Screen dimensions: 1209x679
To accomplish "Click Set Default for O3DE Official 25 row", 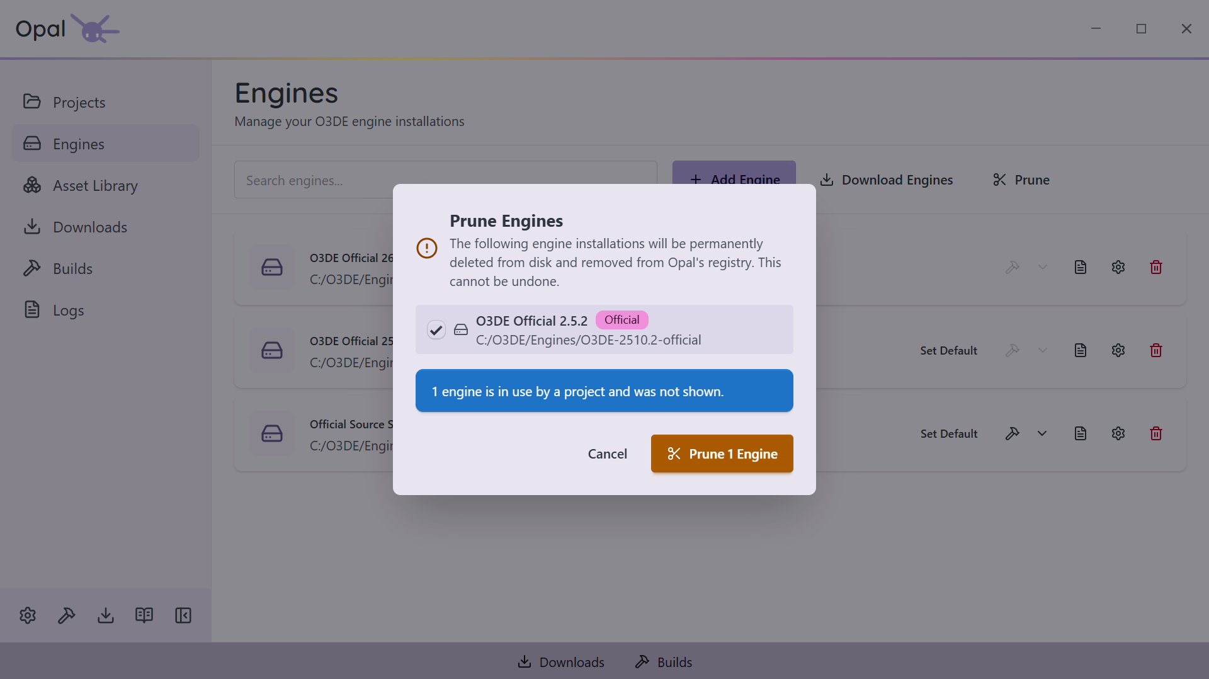I will [x=948, y=350].
